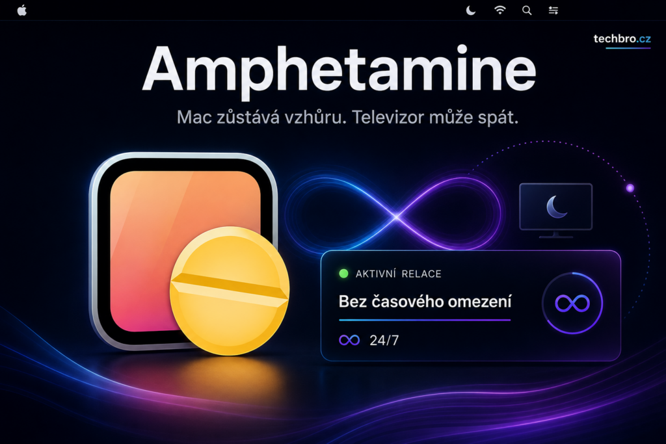Open the Wi-Fi status menu
This screenshot has width=666, height=444.
coord(500,10)
